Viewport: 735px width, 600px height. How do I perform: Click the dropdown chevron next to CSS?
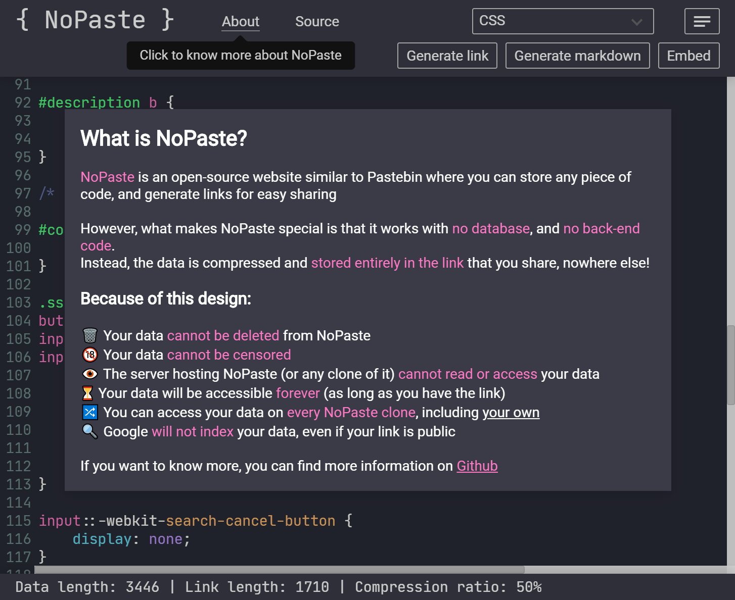coord(636,21)
